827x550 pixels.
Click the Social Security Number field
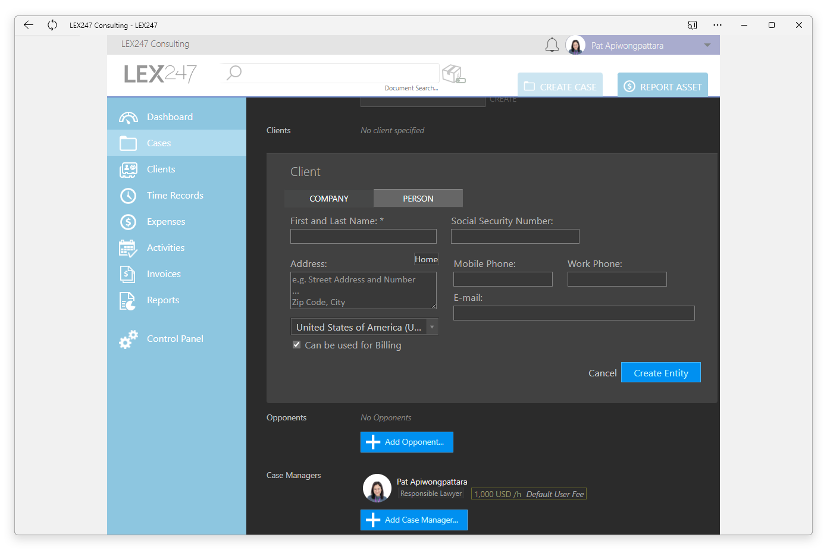515,237
